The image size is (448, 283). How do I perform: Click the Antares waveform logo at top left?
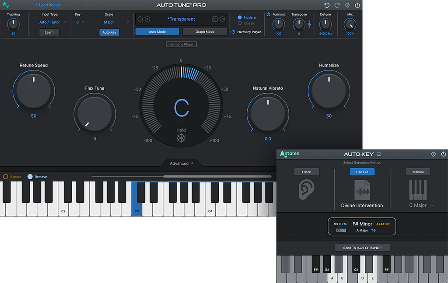pos(6,5)
